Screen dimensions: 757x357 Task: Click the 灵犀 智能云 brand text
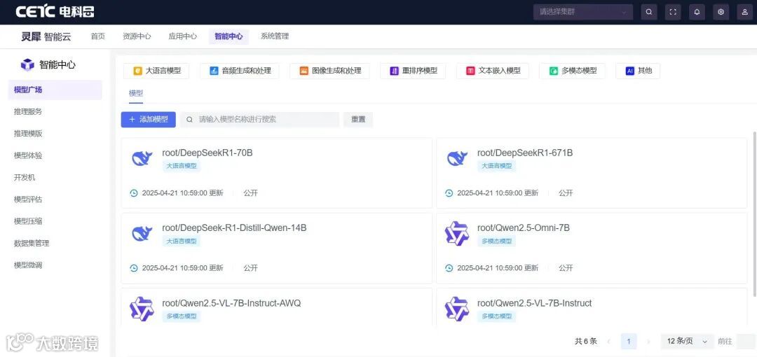(x=46, y=36)
